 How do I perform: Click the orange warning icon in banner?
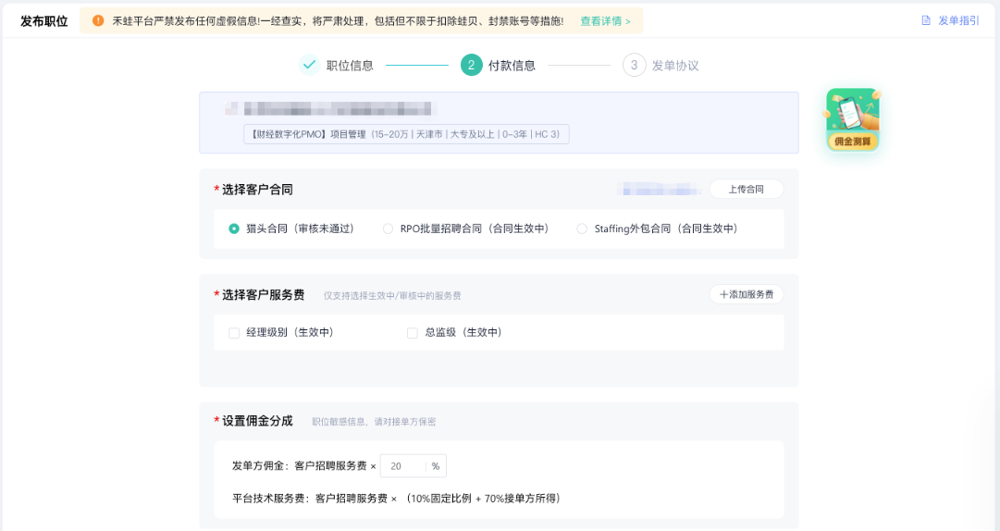(98, 20)
